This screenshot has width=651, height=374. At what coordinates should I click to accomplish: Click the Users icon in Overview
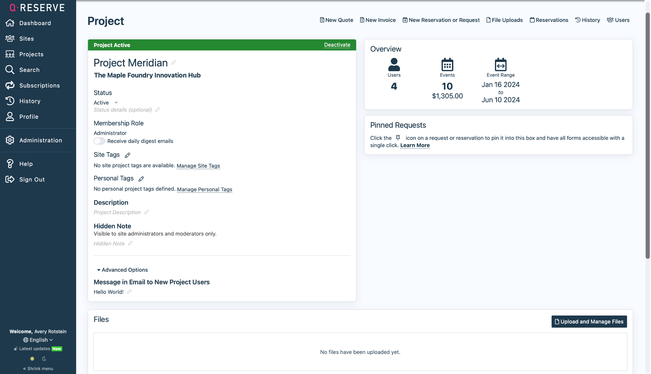[394, 65]
